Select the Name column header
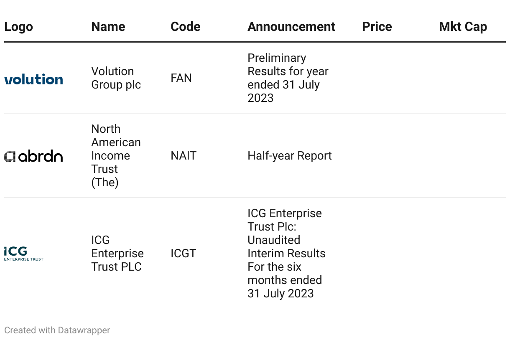This screenshot has width=510, height=340. pyautogui.click(x=108, y=27)
